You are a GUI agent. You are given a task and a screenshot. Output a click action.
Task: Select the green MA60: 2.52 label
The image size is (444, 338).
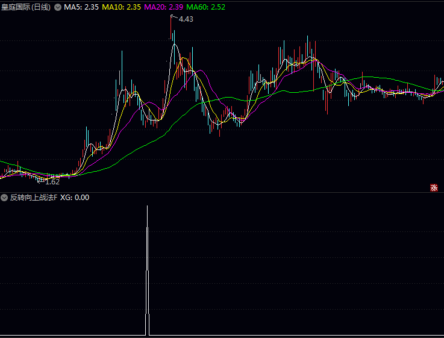click(206, 7)
